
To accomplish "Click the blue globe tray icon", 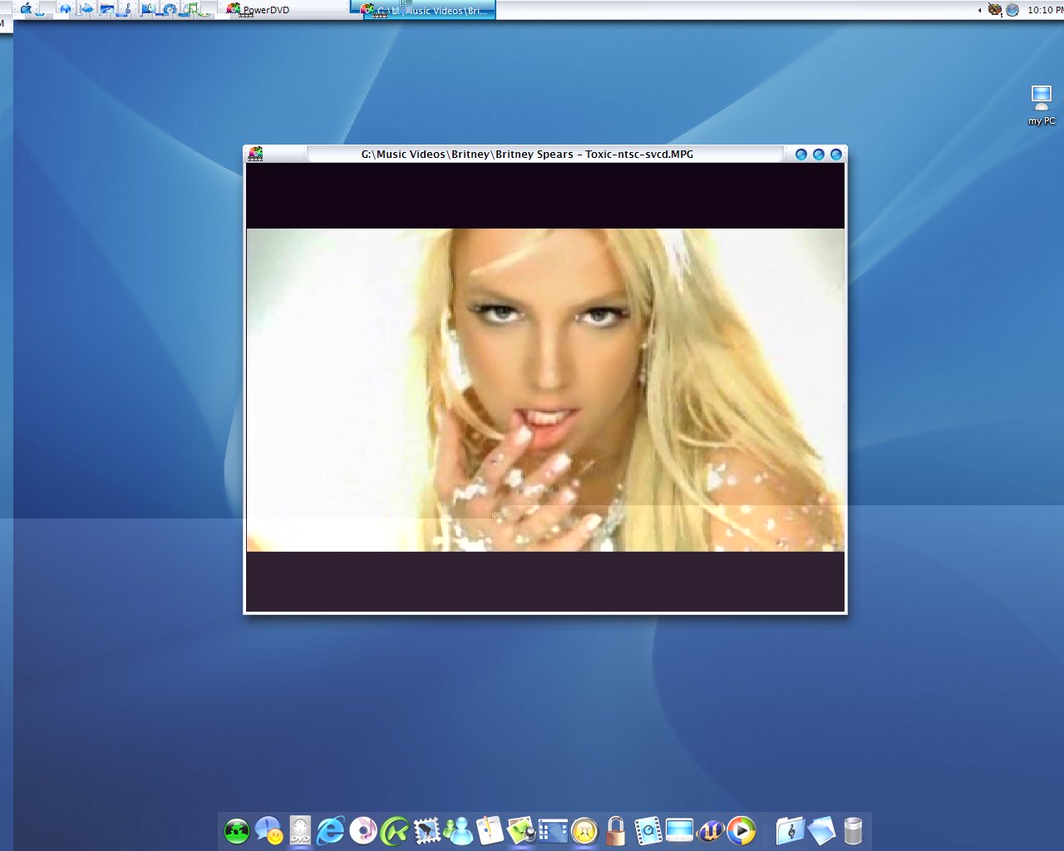I will pyautogui.click(x=1012, y=10).
